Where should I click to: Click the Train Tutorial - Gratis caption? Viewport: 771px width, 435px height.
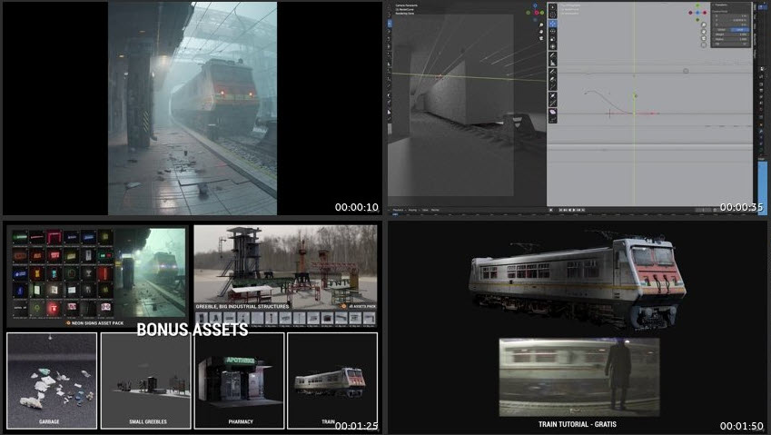[x=578, y=424]
